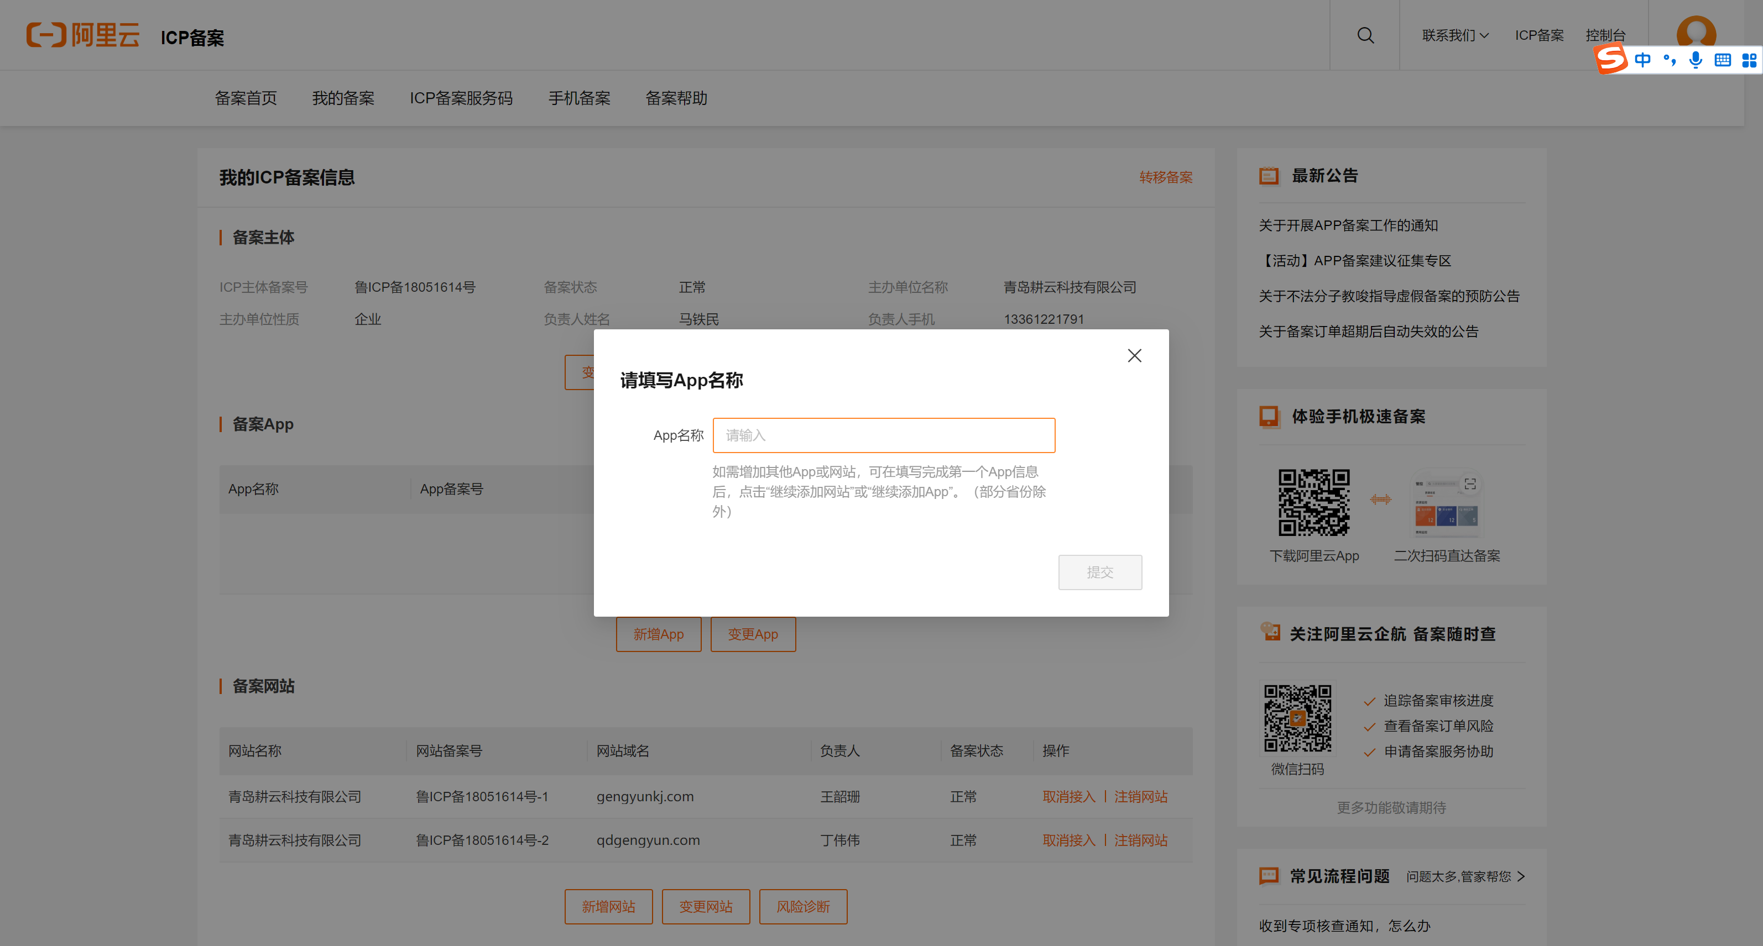Click the 转移备案 link
Screen dimensions: 1763x946
[1166, 177]
